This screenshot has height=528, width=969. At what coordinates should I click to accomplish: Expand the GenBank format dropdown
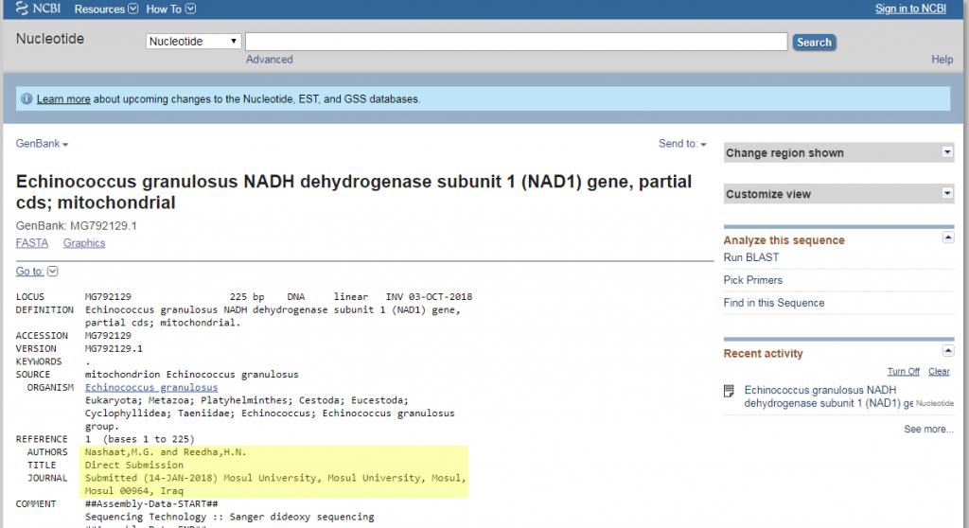click(x=42, y=144)
